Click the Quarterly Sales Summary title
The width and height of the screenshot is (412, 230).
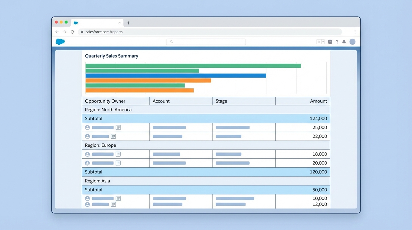111,56
